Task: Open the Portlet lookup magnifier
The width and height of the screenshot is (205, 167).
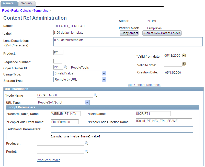Action: click(87, 151)
